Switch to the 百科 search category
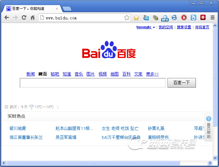Viewport: 219px width, 167px height. pyautogui.click(x=127, y=74)
